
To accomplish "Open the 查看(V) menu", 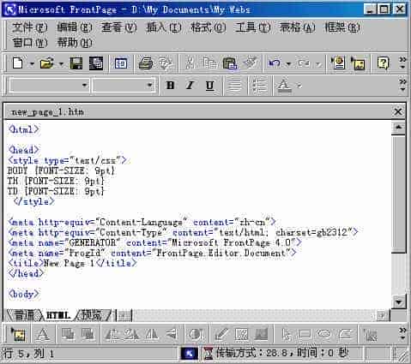I will point(118,27).
